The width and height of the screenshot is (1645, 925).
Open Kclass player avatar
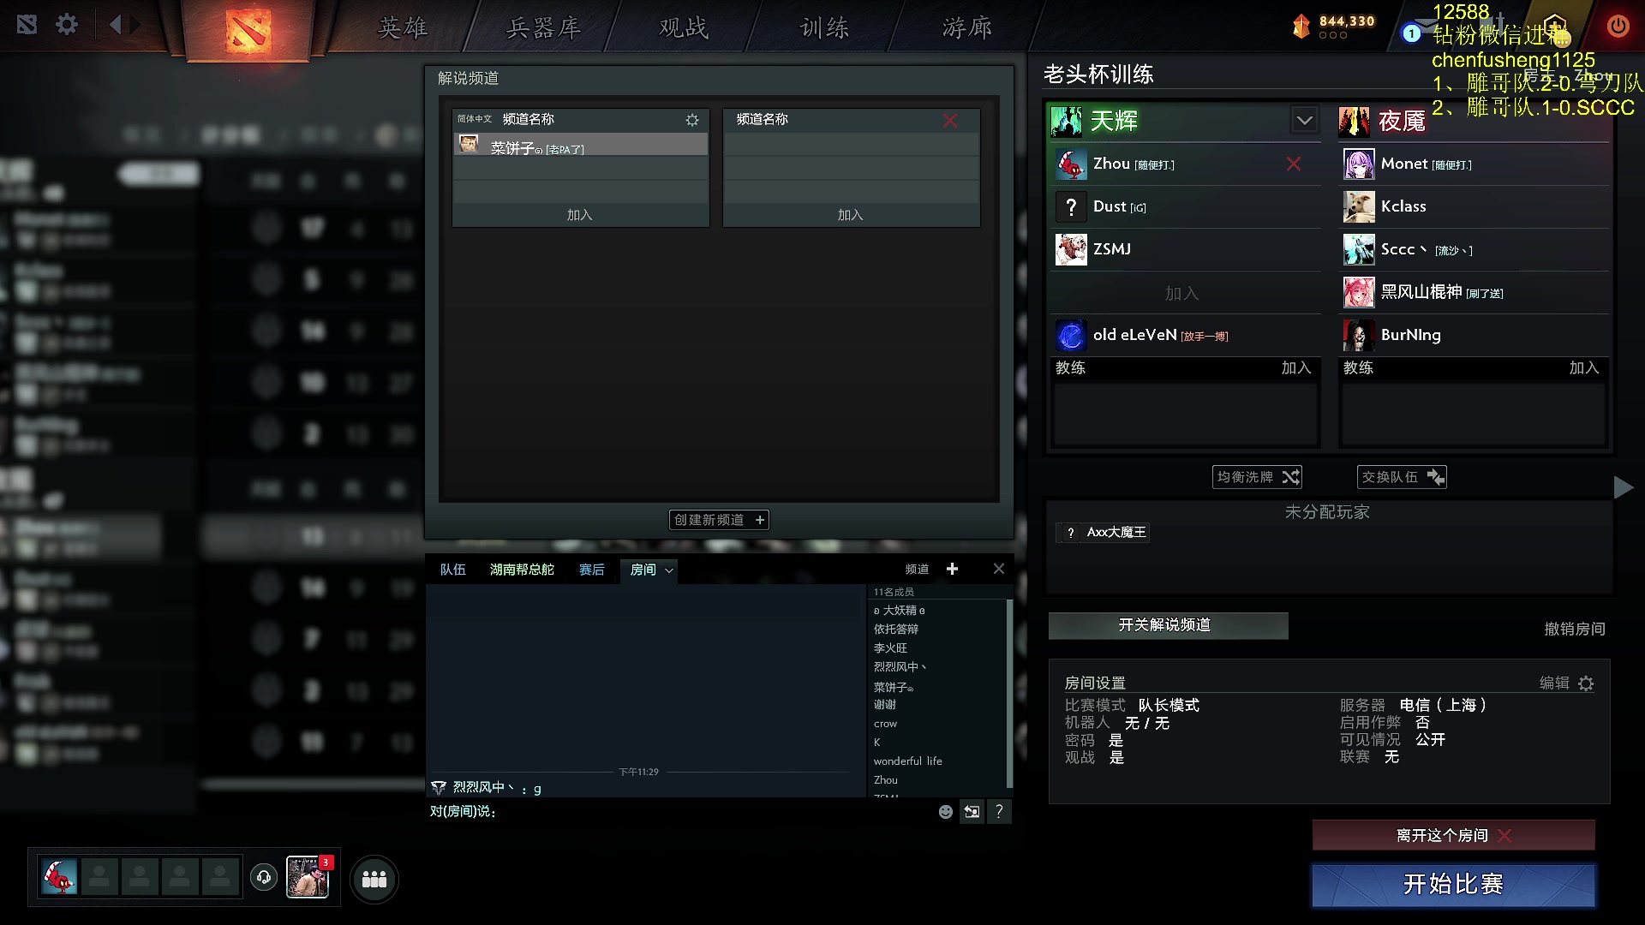click(1359, 206)
